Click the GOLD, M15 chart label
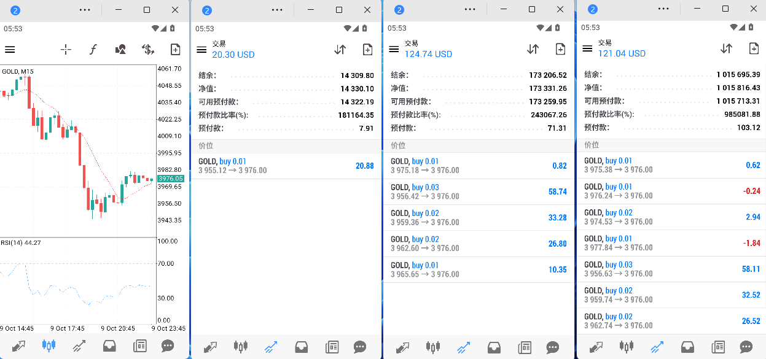Screen dimensions: 766x359 [x=18, y=72]
